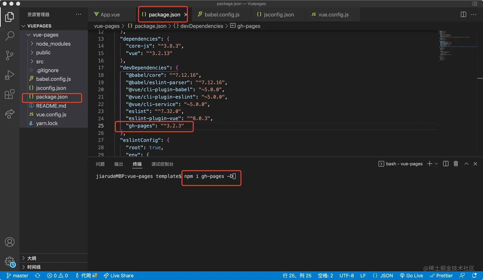Click Go Live in the status bar
The image size is (483, 280).
[x=411, y=276]
